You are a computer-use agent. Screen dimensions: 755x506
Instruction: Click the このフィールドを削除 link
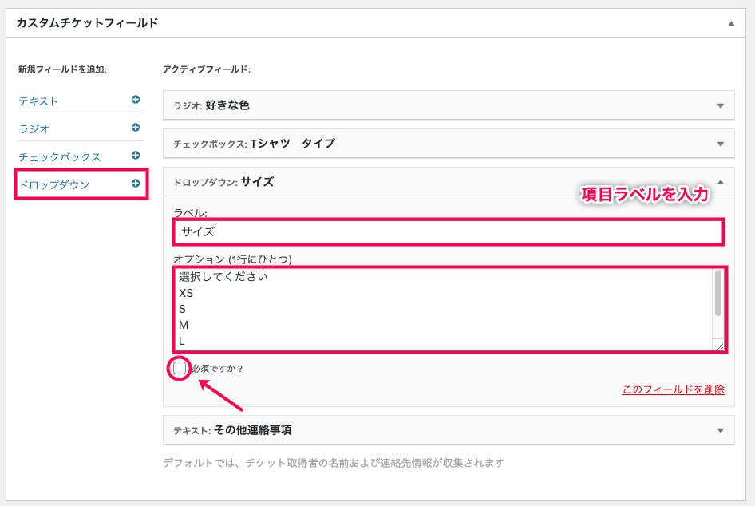(x=673, y=389)
